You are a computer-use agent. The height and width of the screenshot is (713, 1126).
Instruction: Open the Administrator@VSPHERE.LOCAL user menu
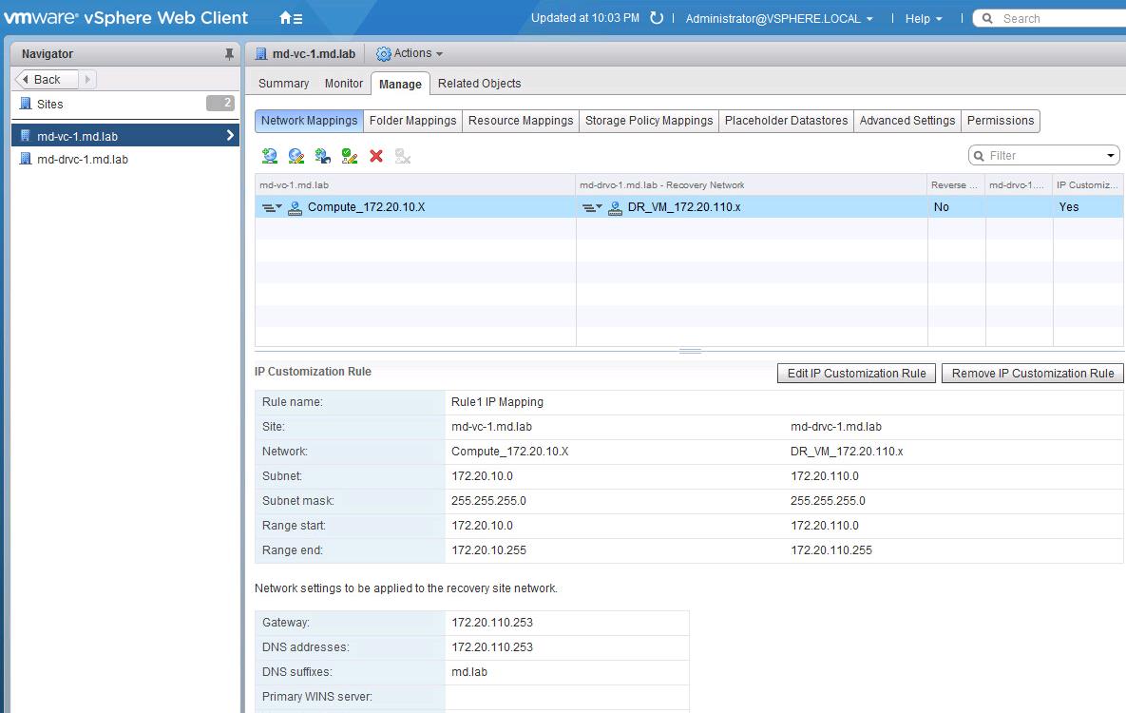[x=779, y=19]
